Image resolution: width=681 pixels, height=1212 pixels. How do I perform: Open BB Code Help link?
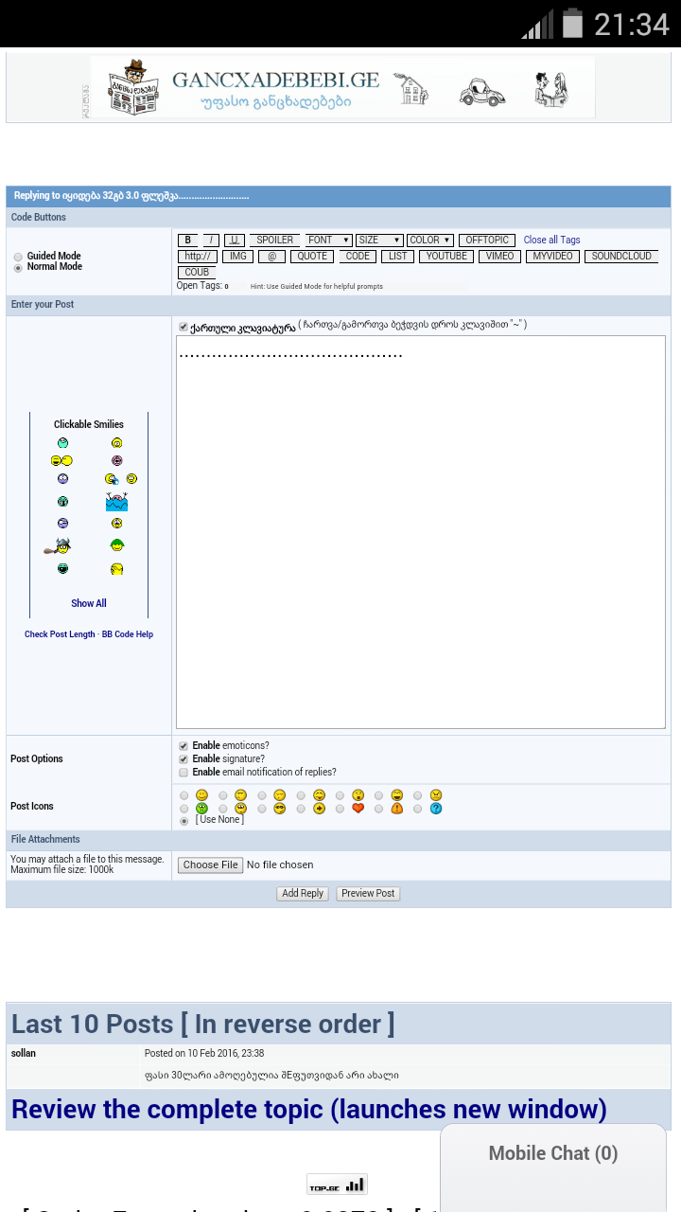coord(128,634)
